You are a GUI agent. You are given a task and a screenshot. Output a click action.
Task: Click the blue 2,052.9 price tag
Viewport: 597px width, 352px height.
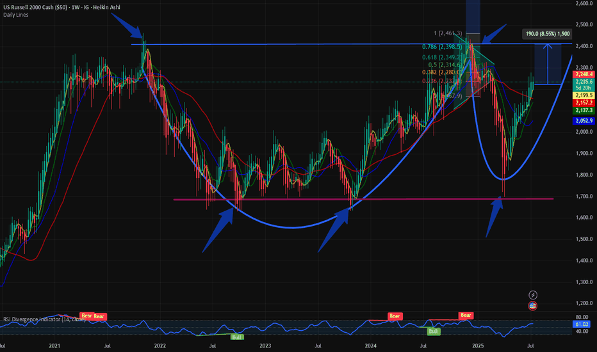(x=584, y=120)
